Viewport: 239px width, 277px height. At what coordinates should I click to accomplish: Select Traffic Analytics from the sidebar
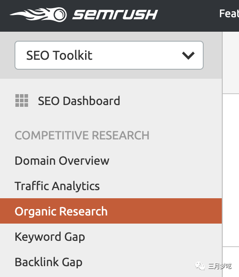(57, 186)
